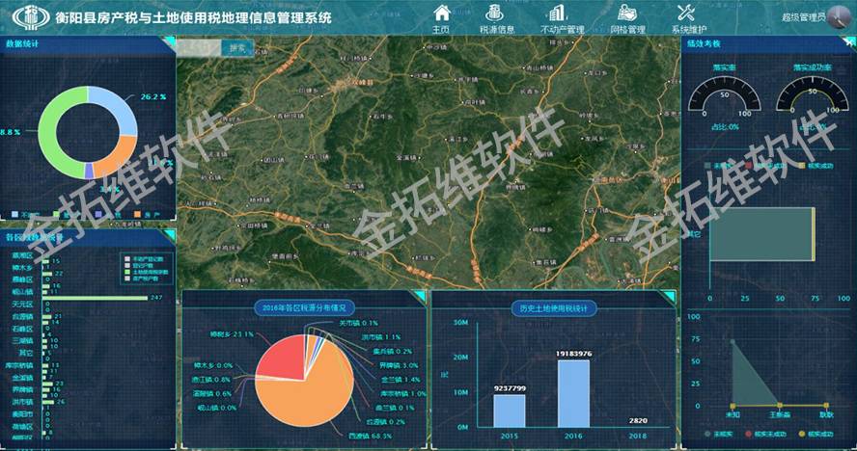Image resolution: width=857 pixels, height=451 pixels.
Task: Click the 历史土地使用税统计 title tab
Action: 554,307
